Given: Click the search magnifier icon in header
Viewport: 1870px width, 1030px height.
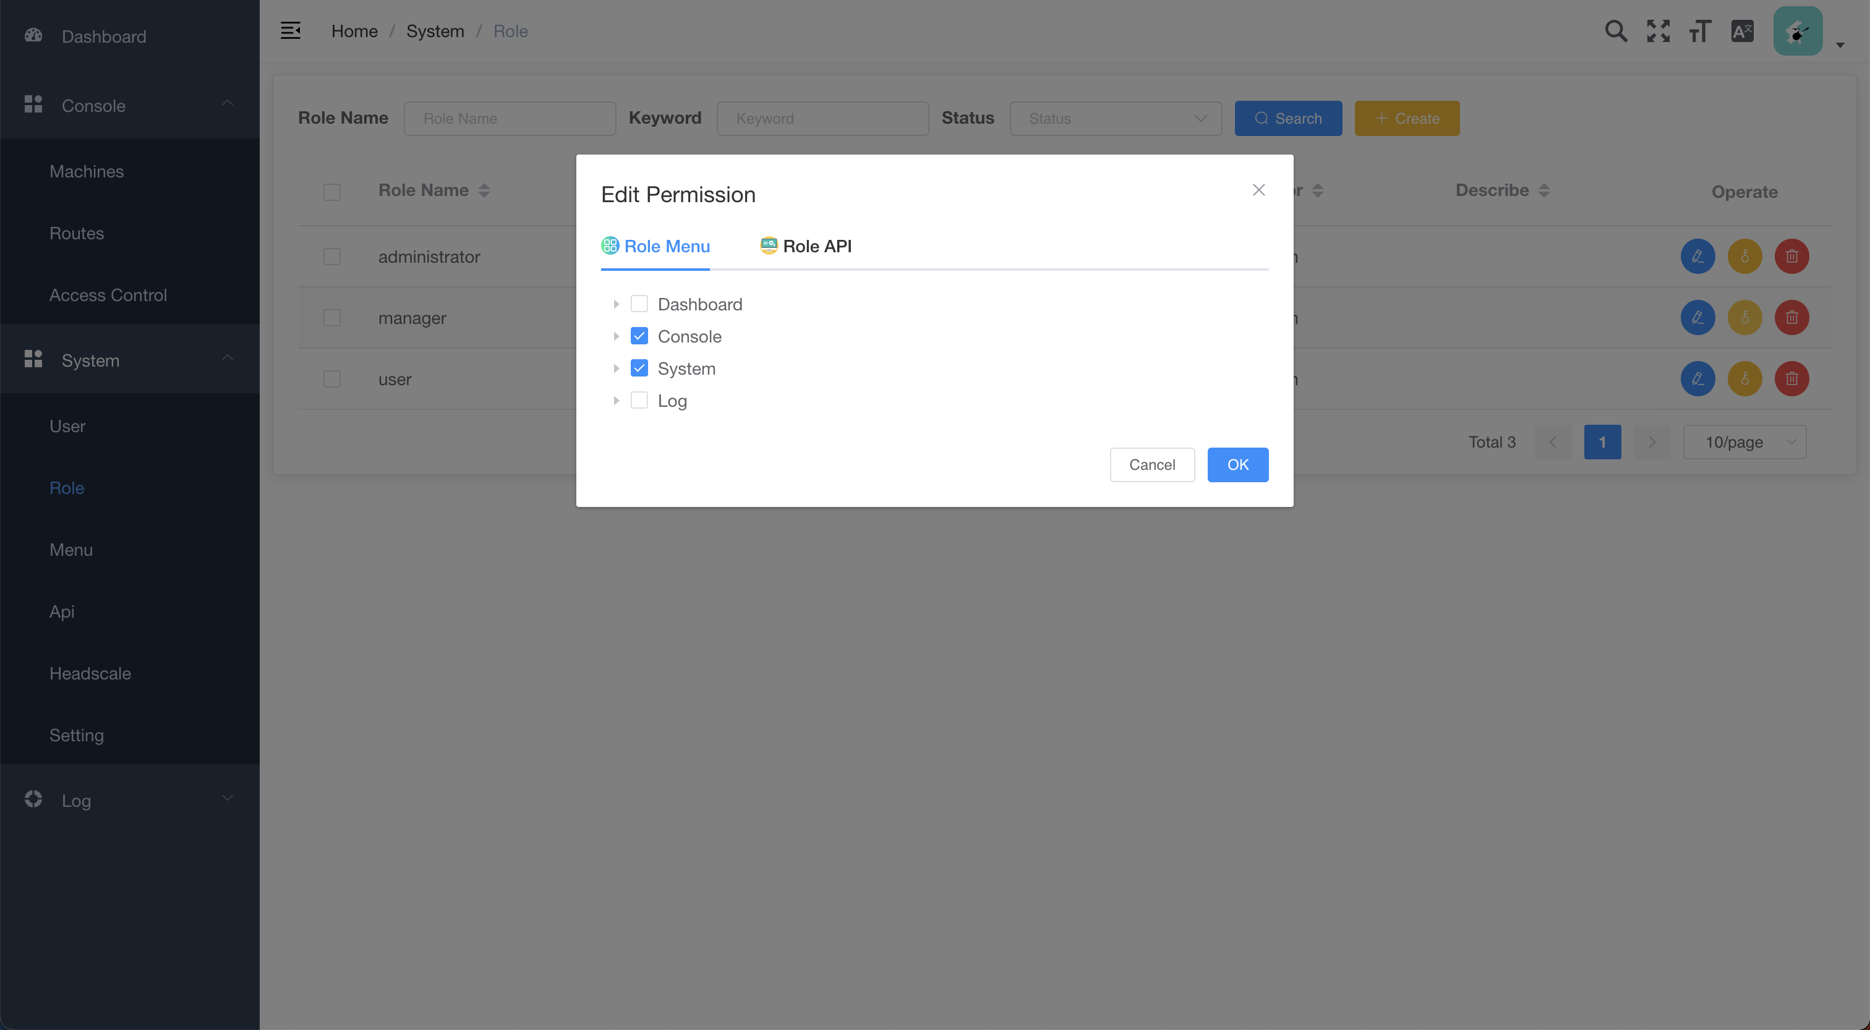Looking at the screenshot, I should click(x=1615, y=31).
